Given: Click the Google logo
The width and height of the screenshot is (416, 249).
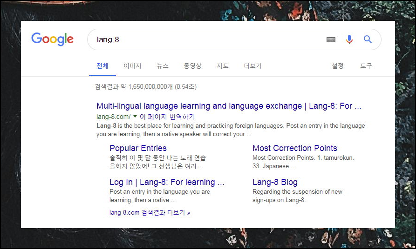Looking at the screenshot, I should 52,39.
